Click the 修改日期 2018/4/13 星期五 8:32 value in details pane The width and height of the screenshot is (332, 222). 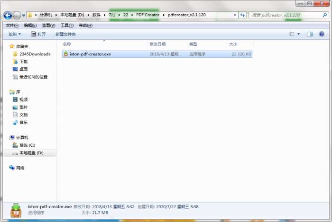click(x=113, y=206)
